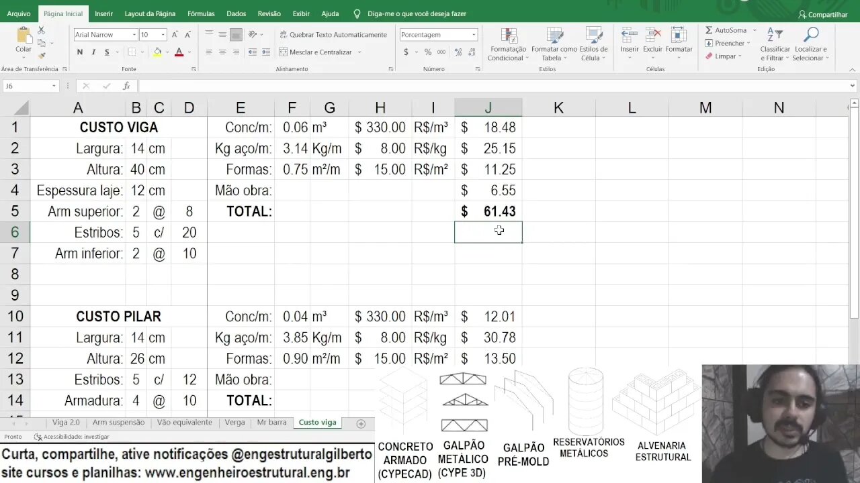Apply the yellow fill color bucket
Screen dimensions: 860x483
click(x=157, y=52)
